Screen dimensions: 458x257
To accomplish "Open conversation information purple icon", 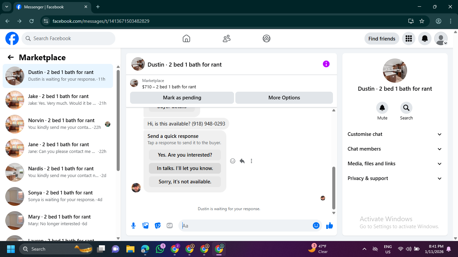I will [326, 64].
